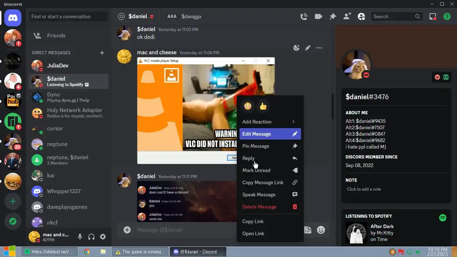Toggle microphone mute

(x=80, y=237)
